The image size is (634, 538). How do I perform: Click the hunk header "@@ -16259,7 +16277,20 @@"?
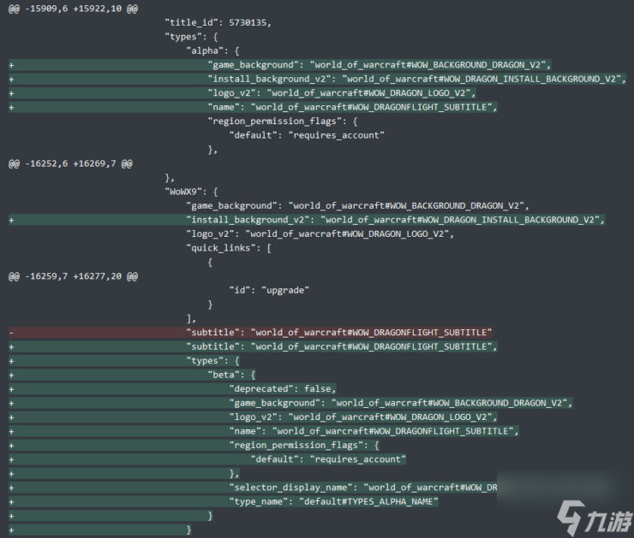click(x=73, y=276)
